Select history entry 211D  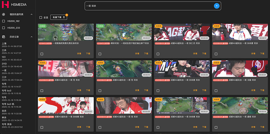(12, 65)
